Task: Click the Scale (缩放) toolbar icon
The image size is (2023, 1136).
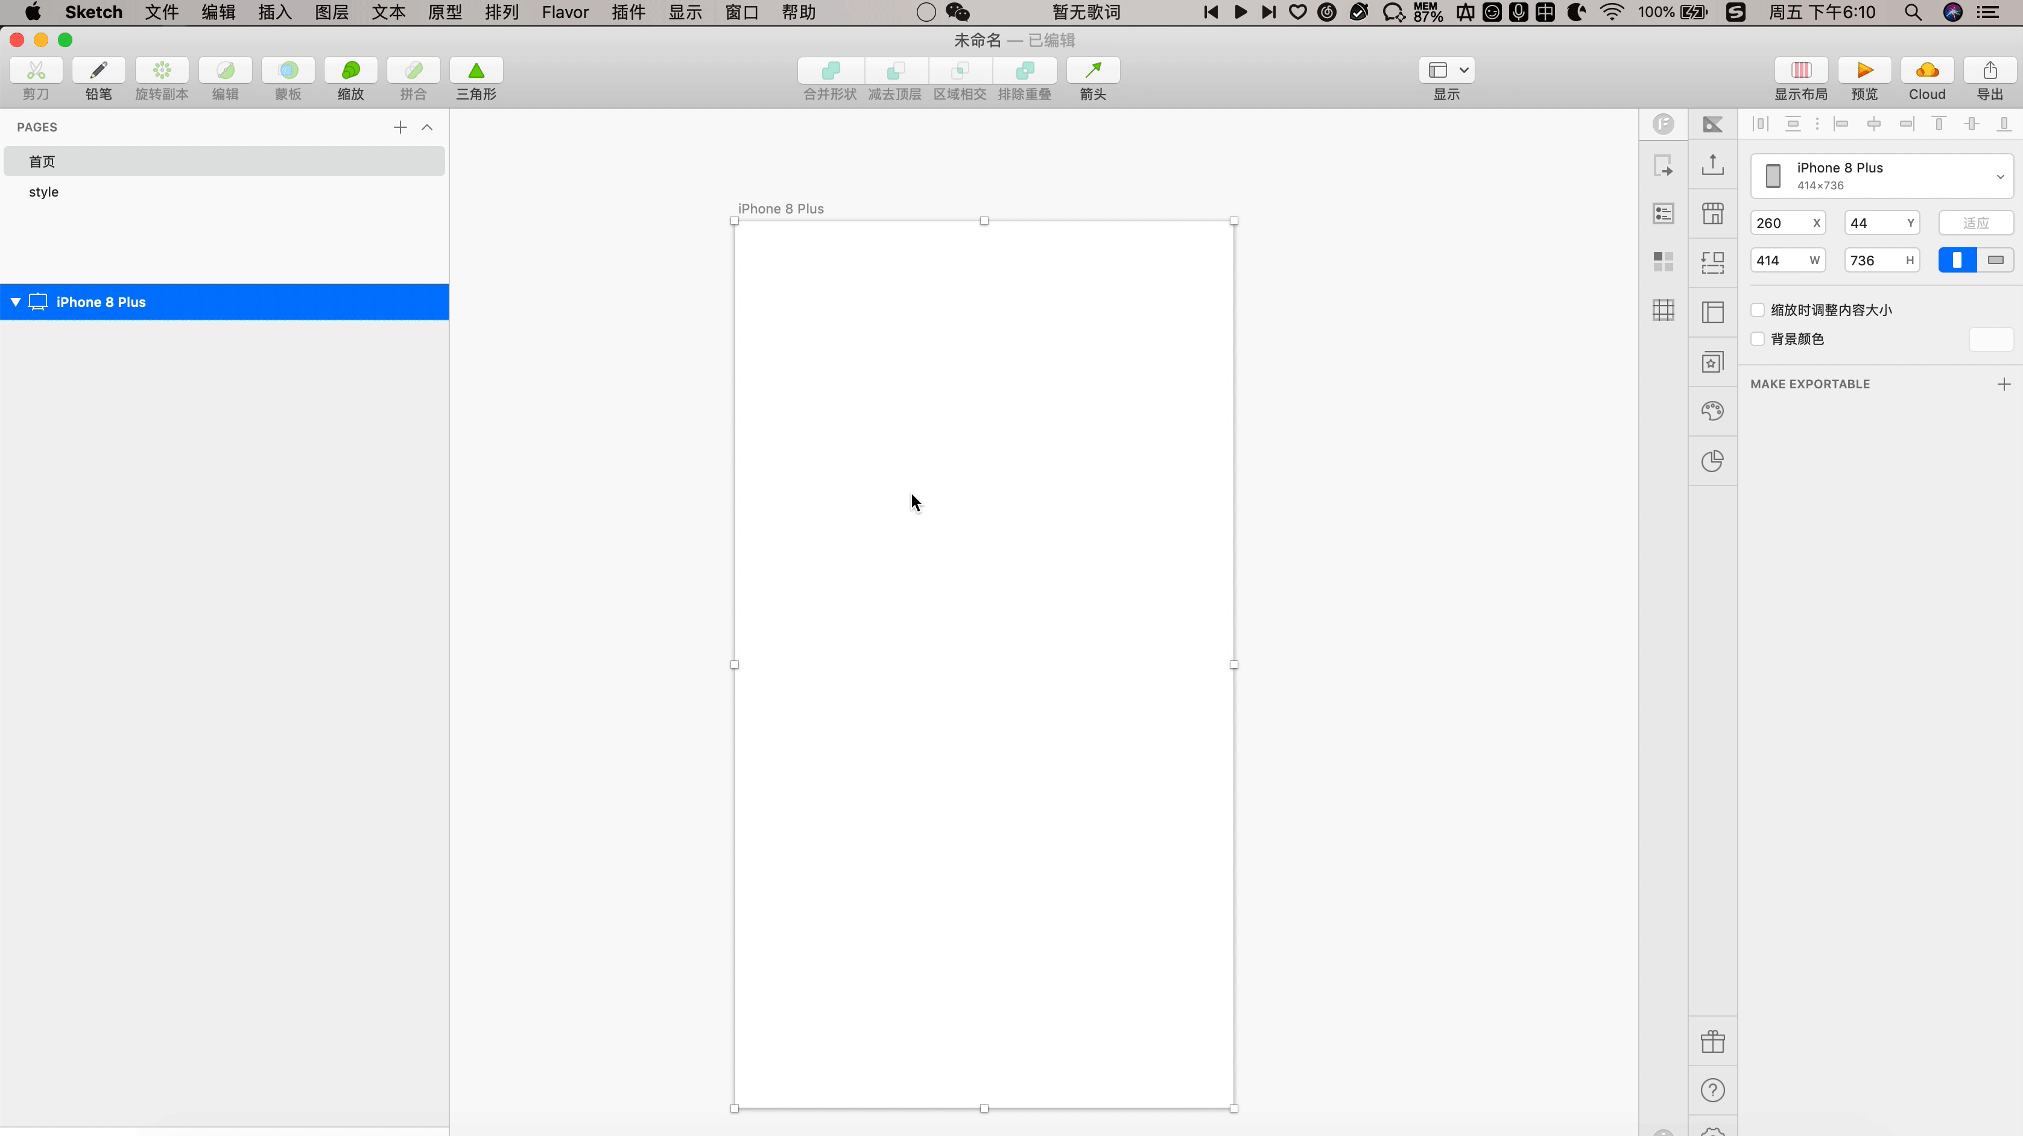Action: click(x=350, y=71)
